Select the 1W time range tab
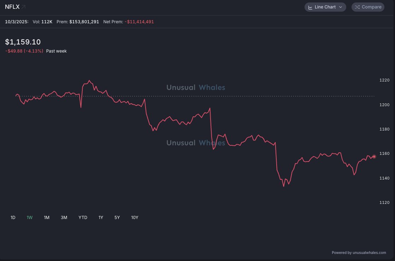Image resolution: width=395 pixels, height=261 pixels. coord(30,218)
